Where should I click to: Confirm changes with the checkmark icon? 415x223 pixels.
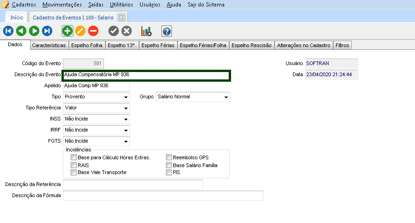114,31
